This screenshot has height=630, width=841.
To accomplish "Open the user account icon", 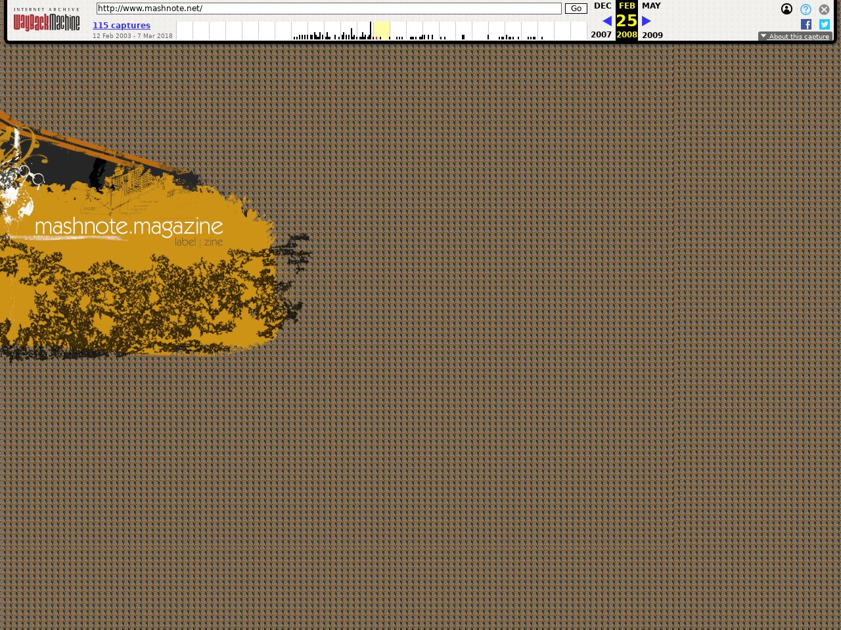I will point(786,9).
